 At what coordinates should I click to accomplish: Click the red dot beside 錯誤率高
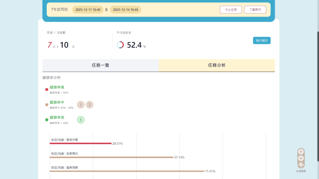coord(47,90)
